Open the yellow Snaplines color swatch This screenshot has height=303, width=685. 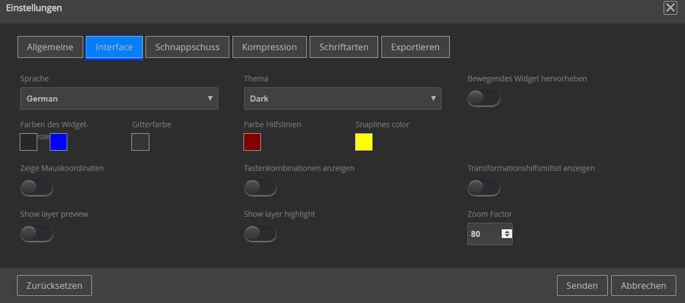coord(364,142)
